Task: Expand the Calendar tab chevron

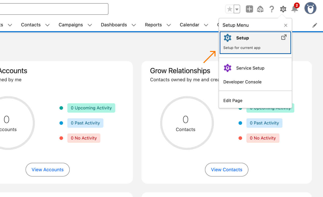Action: (x=206, y=25)
